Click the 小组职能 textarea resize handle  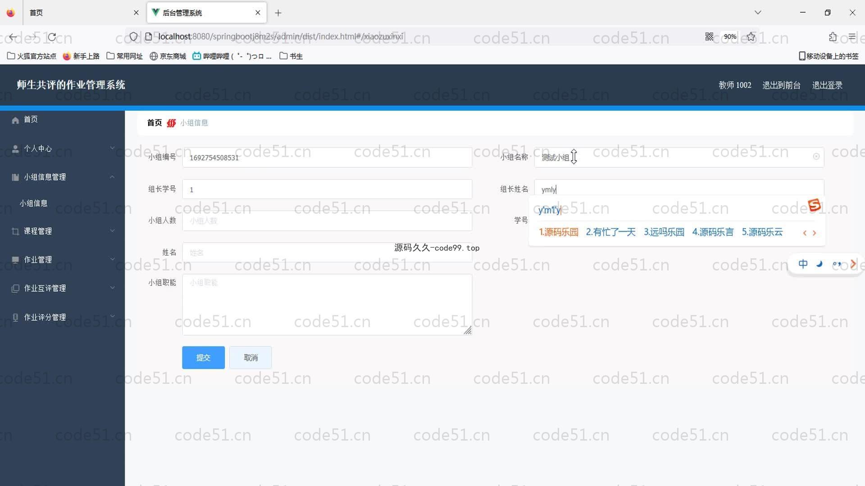point(468,331)
